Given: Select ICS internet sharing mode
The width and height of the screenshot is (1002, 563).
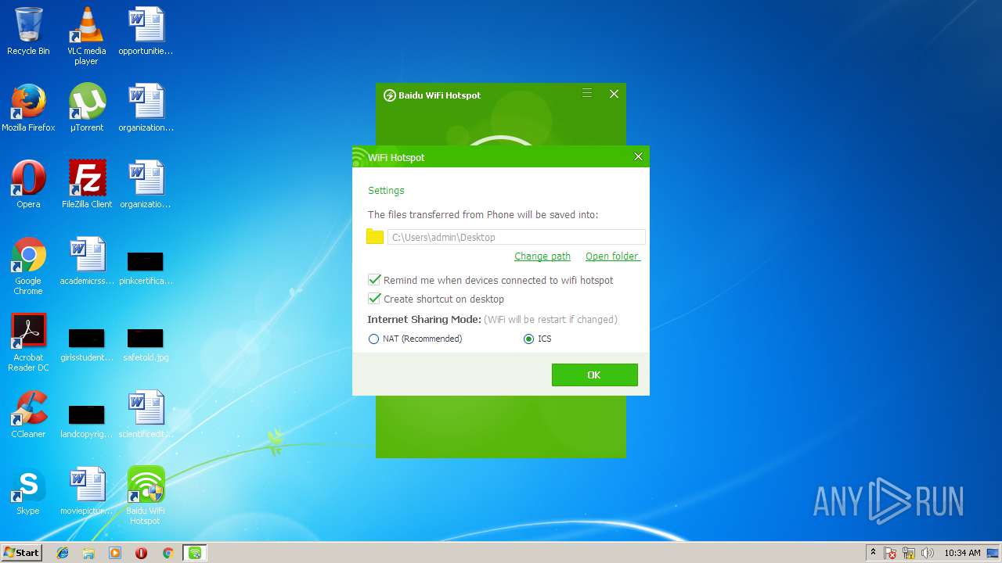Looking at the screenshot, I should coord(528,339).
